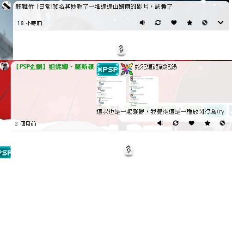Click the 軒雅竹 avatar image
The height and width of the screenshot is (244, 232).
point(6,6)
